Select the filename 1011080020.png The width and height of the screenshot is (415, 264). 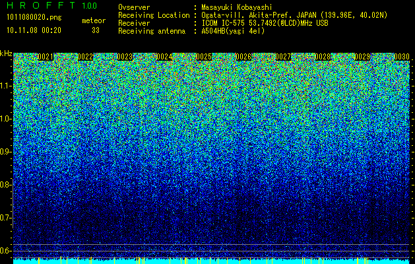click(34, 18)
